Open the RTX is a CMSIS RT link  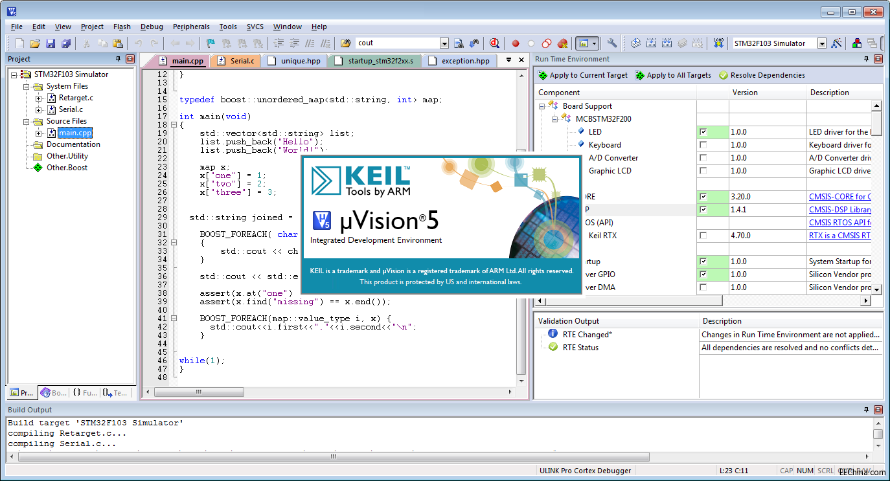click(840, 236)
